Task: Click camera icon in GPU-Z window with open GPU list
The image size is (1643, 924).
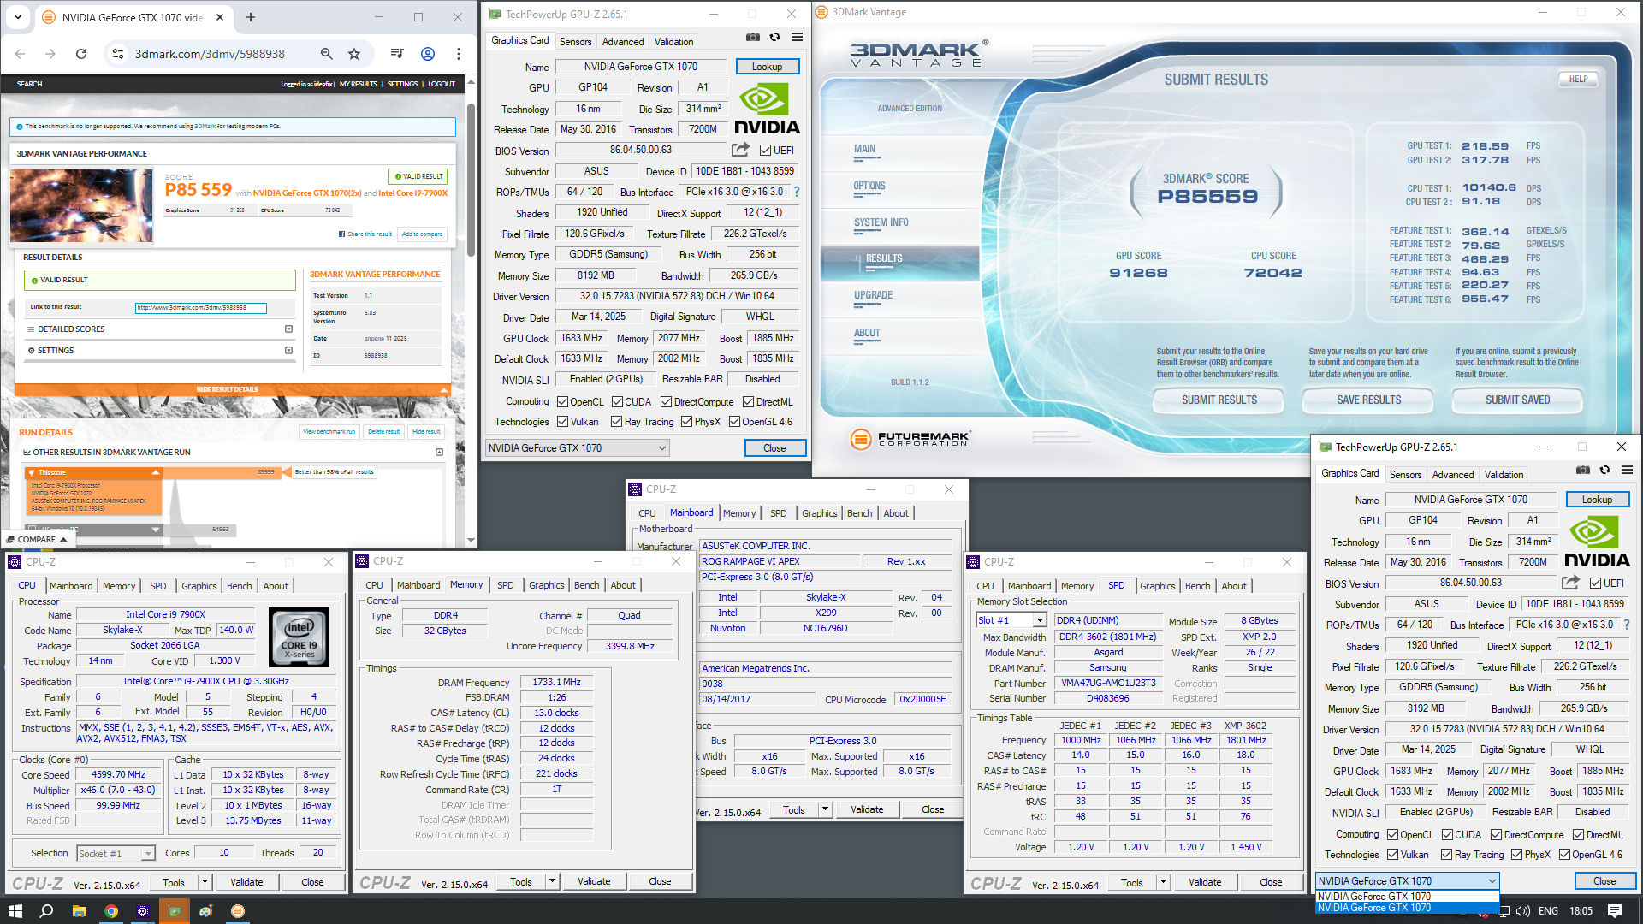Action: coord(1583,471)
